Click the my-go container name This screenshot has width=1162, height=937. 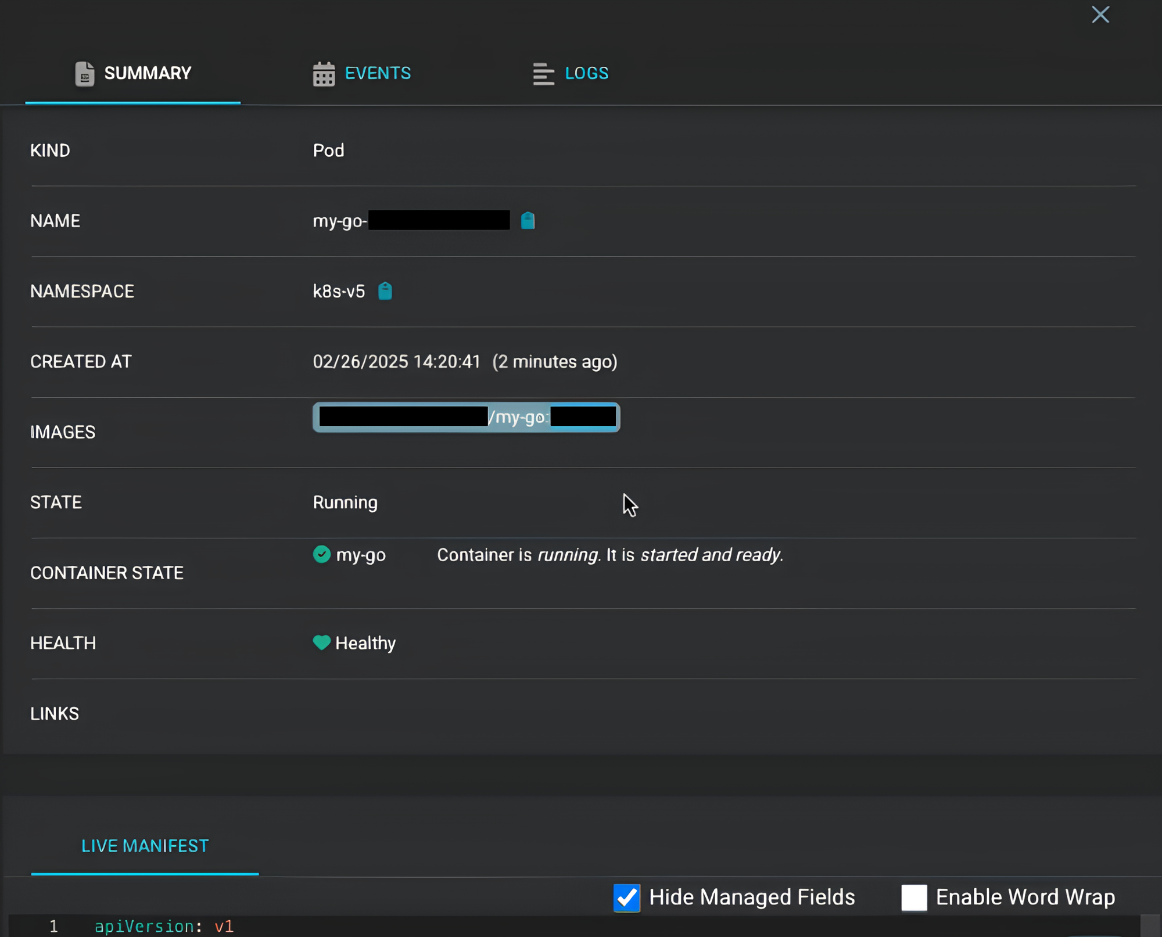pyautogui.click(x=361, y=555)
